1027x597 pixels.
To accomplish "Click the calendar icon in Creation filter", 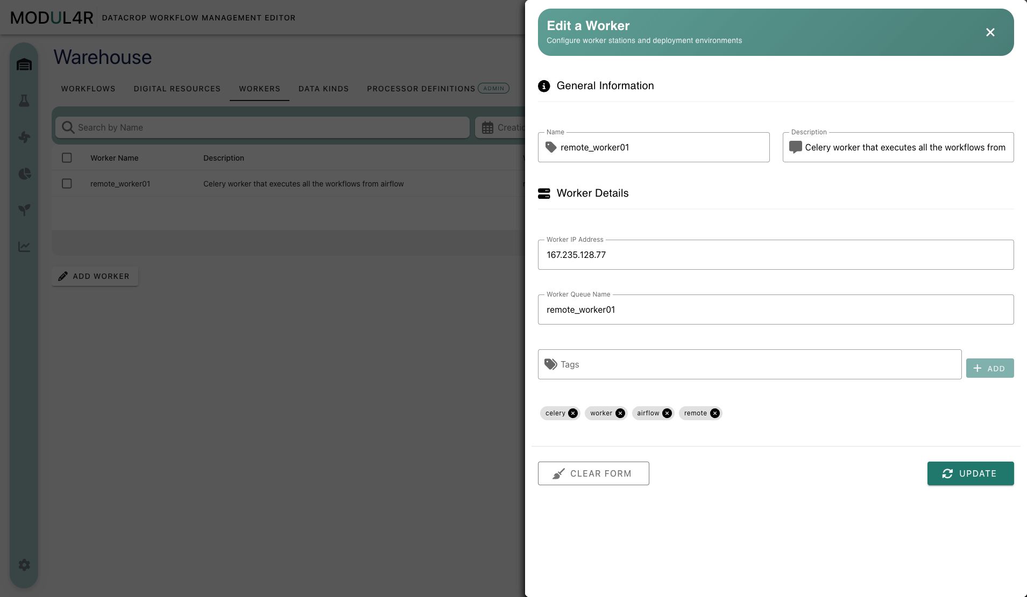I will [487, 127].
